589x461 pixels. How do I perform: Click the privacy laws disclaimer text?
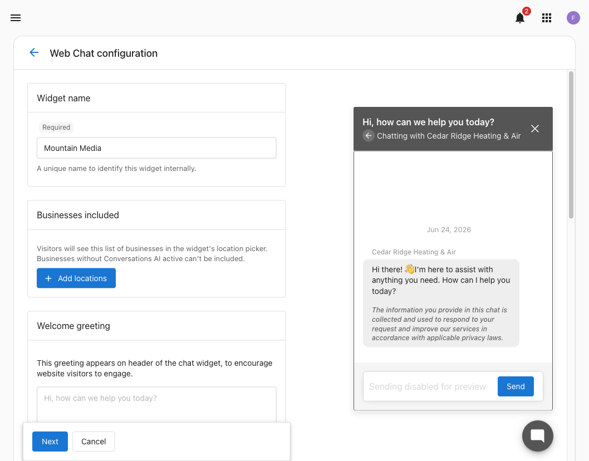pos(439,324)
